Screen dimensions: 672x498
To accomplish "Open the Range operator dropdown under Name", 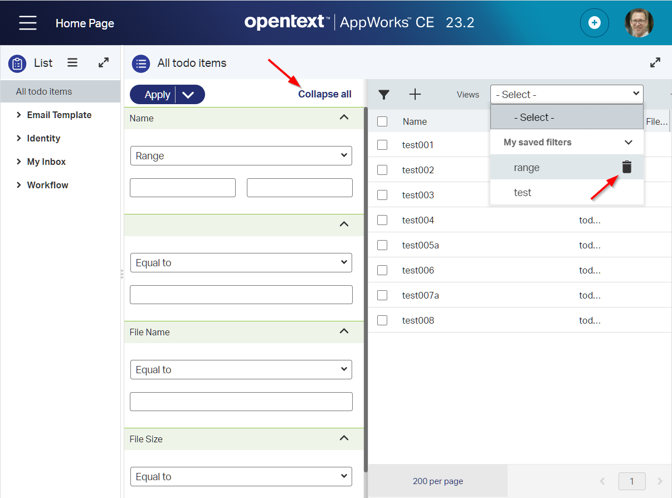I will (241, 156).
